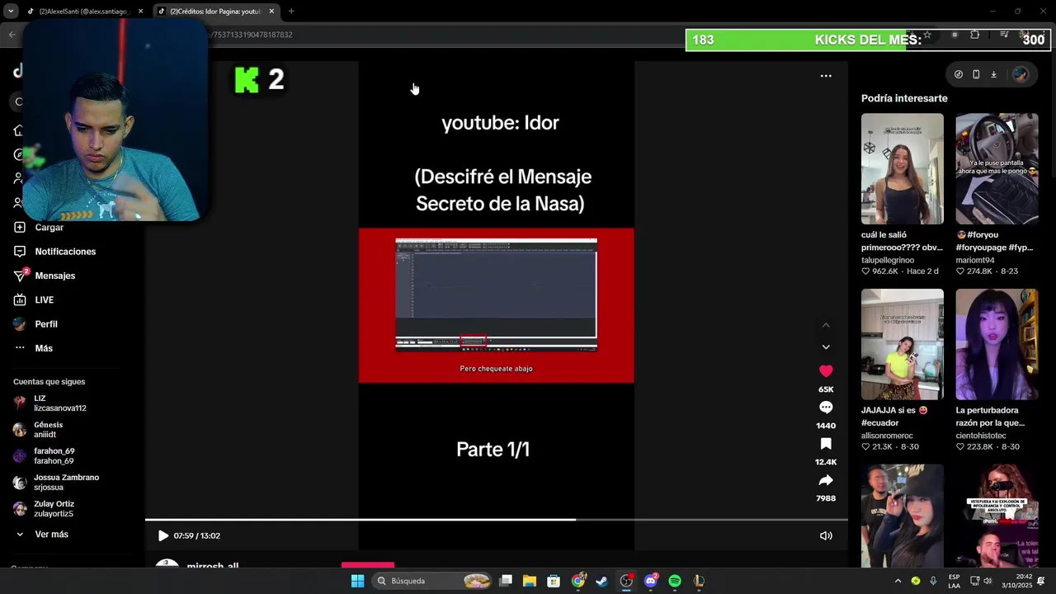The image size is (1056, 594).
Task: Open cientohistotec video thumbnail
Action: (x=997, y=344)
